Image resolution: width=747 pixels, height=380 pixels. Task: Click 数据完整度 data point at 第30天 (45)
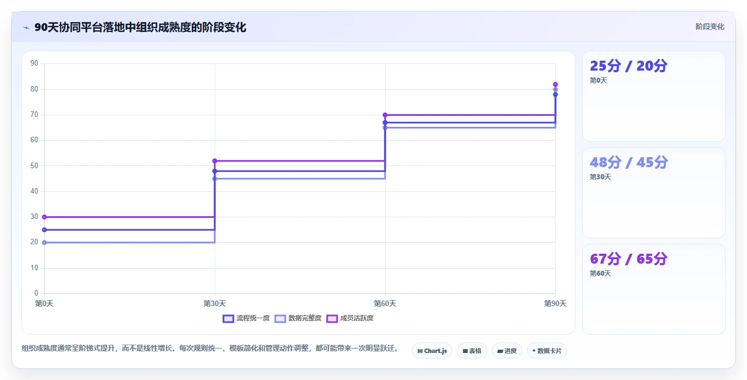click(215, 179)
